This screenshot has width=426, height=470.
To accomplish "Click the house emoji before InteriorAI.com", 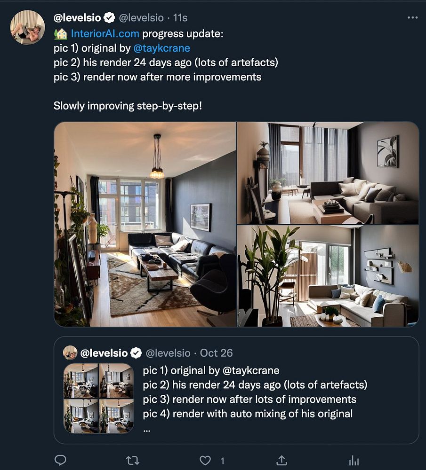I will (x=61, y=33).
